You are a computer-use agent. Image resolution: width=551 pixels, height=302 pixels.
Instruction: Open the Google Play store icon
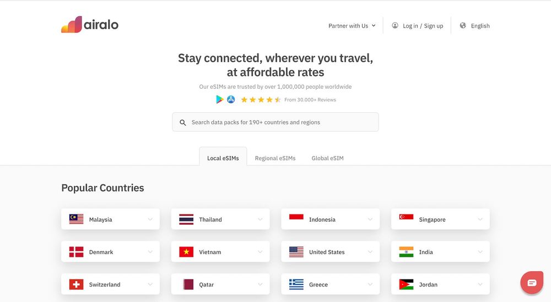(220, 100)
